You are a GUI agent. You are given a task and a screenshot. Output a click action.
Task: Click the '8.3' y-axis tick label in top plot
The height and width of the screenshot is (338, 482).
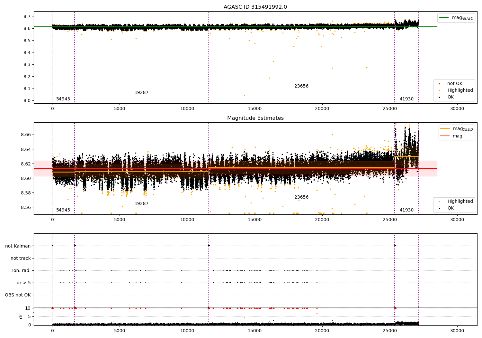[27, 65]
